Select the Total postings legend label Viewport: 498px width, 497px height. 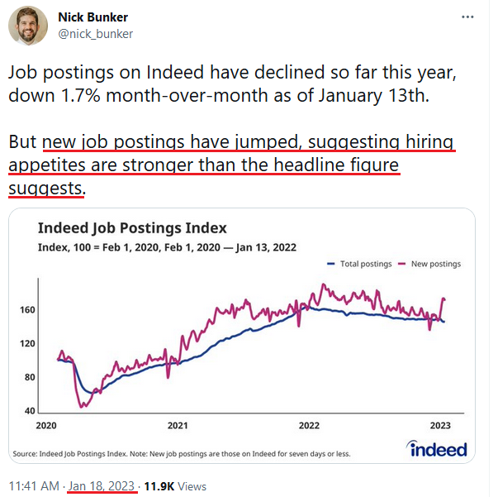pyautogui.click(x=366, y=264)
